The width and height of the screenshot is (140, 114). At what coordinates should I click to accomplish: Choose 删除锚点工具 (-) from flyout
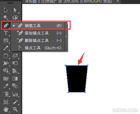coord(38,40)
